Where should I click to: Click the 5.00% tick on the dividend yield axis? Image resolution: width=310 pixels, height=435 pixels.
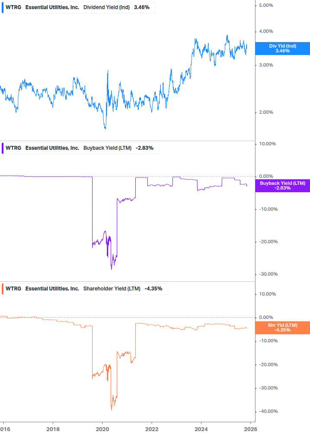pos(266,6)
